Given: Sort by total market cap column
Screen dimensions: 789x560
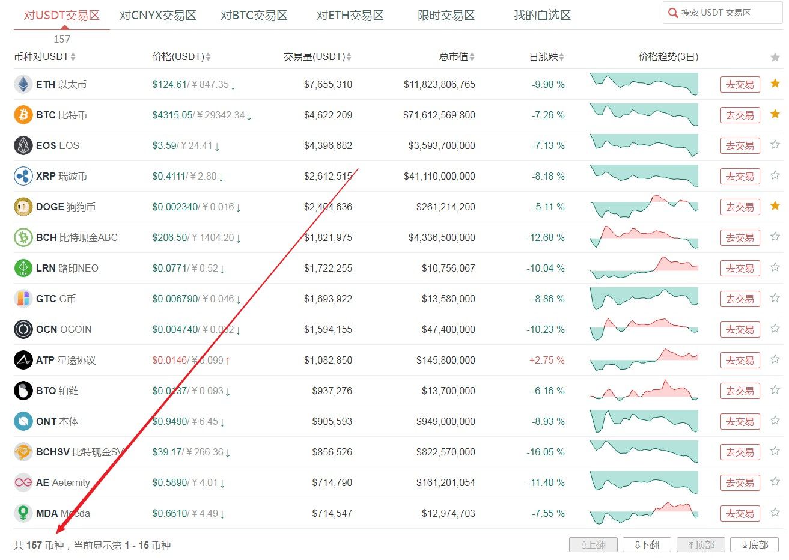Looking at the screenshot, I should [457, 57].
